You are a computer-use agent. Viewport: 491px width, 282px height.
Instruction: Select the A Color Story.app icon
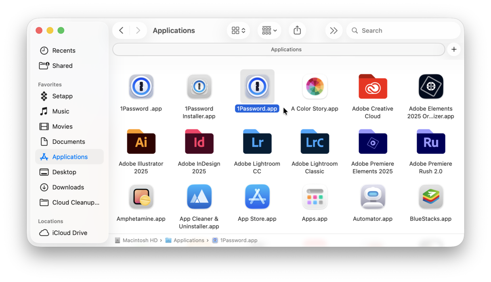pyautogui.click(x=315, y=86)
